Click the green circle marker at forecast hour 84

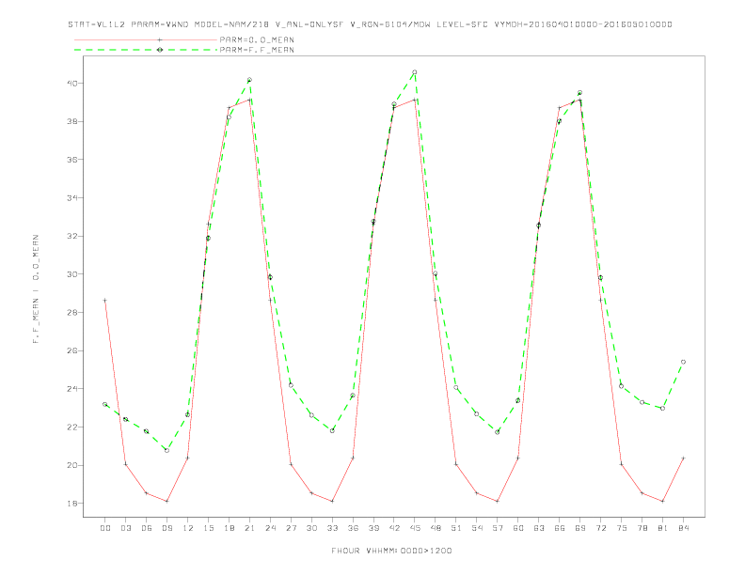(683, 362)
